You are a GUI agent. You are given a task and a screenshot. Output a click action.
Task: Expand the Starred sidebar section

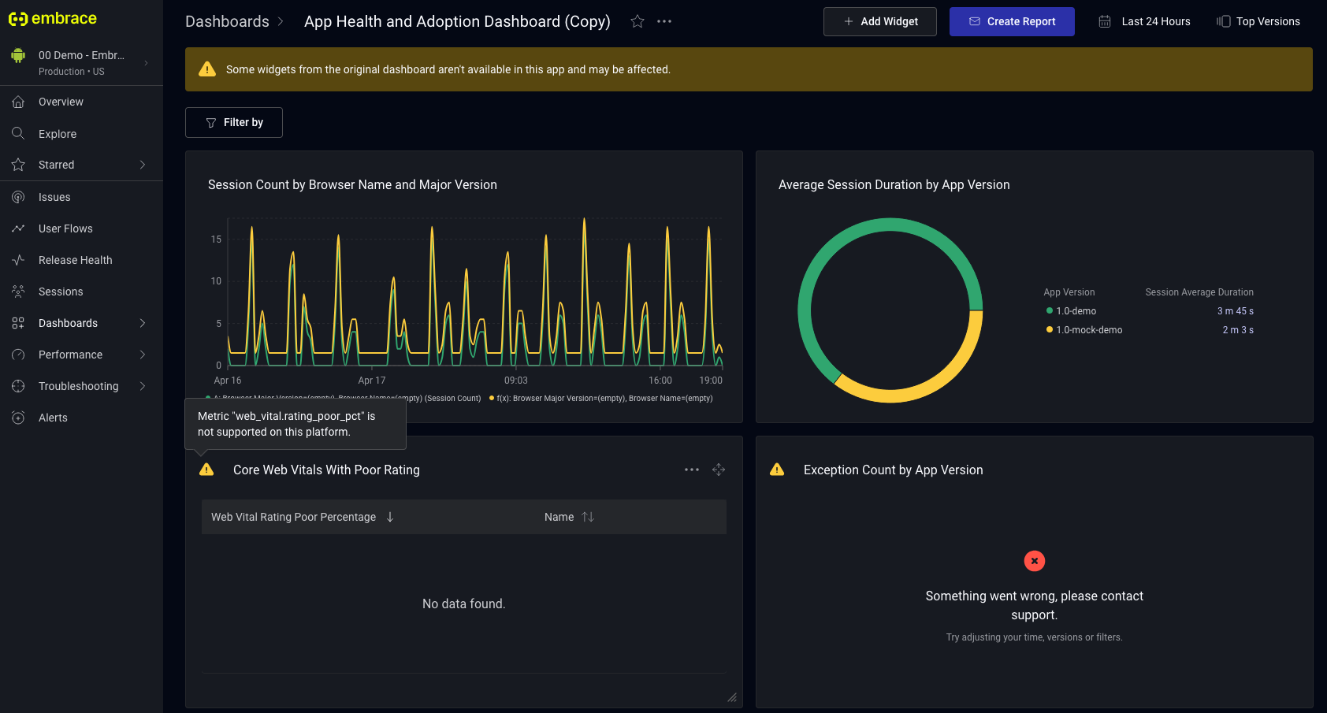[x=143, y=165]
